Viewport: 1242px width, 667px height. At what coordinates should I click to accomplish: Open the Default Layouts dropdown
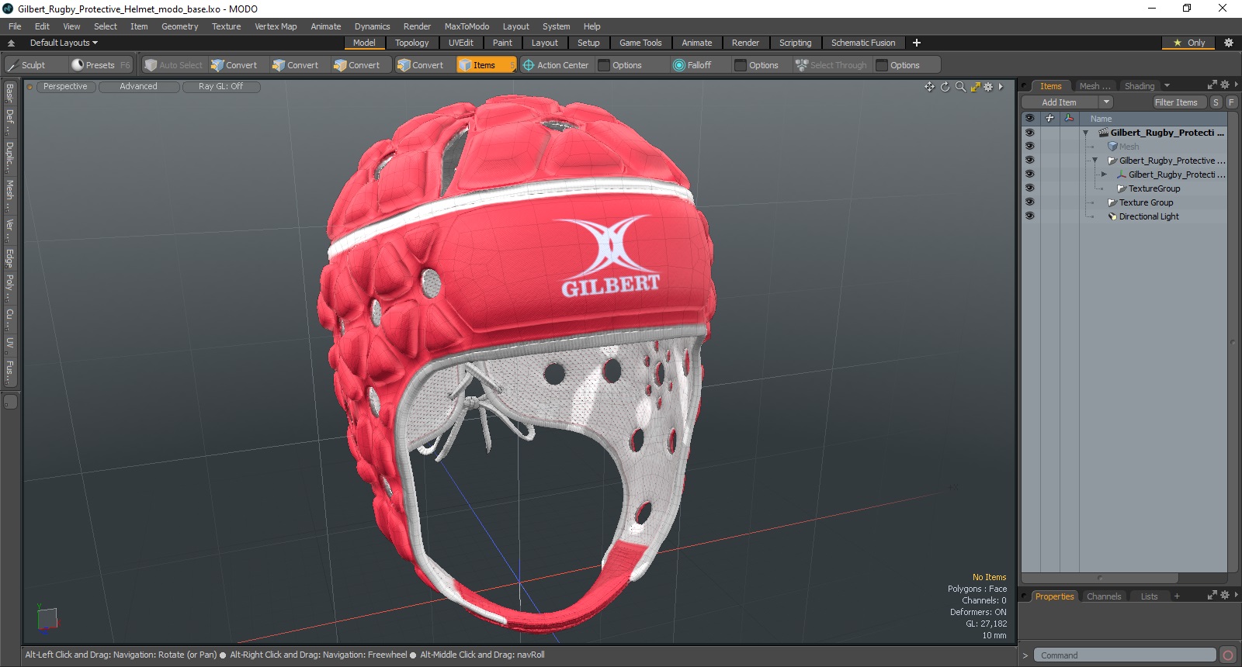pyautogui.click(x=64, y=43)
